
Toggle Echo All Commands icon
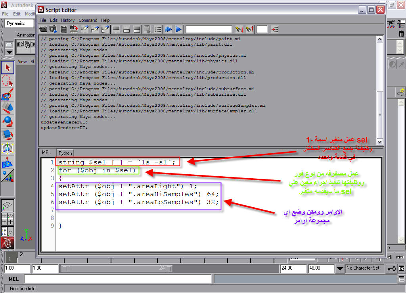click(147, 29)
